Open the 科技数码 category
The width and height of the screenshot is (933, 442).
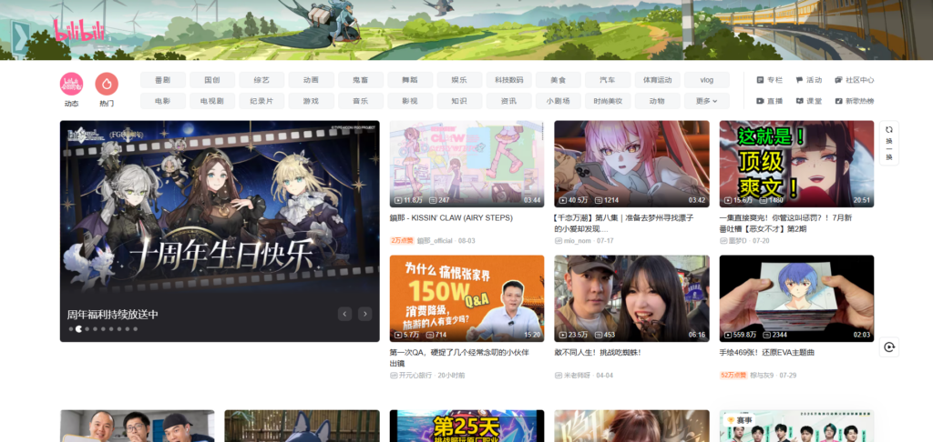508,80
